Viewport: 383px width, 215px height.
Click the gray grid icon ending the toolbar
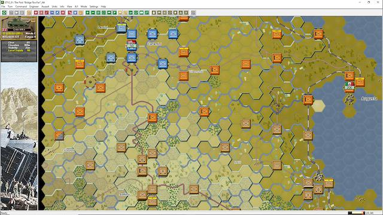click(193, 13)
